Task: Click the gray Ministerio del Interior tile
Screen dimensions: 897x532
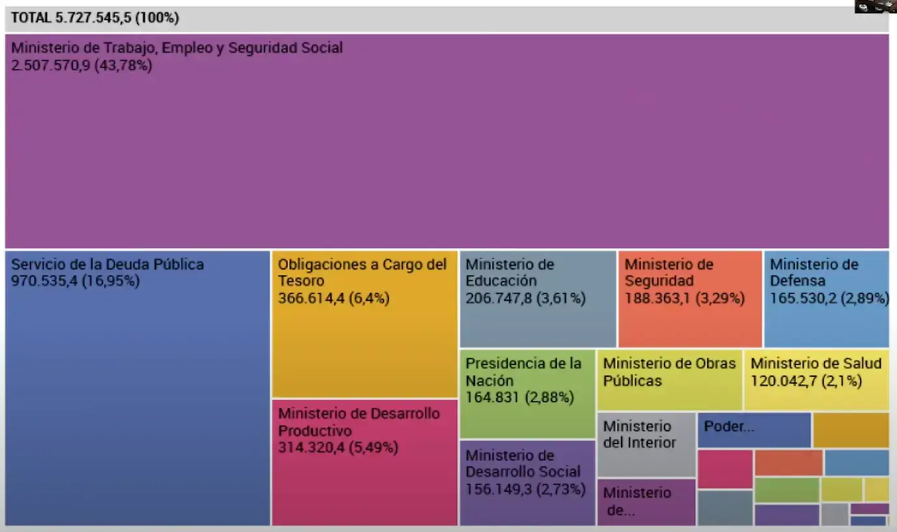Action: coord(647,444)
